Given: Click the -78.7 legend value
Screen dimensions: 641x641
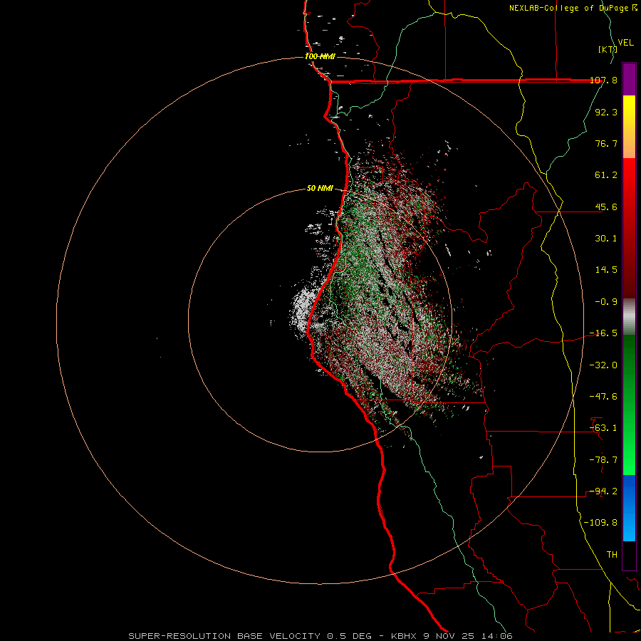Looking at the screenshot, I should (603, 460).
